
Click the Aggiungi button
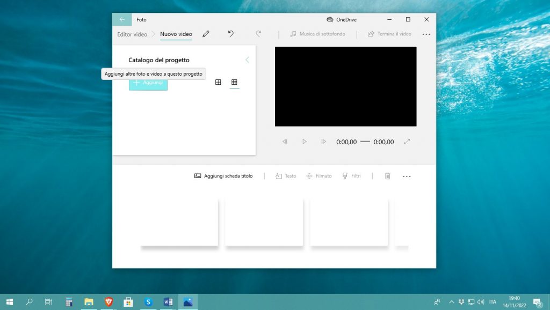pos(148,83)
